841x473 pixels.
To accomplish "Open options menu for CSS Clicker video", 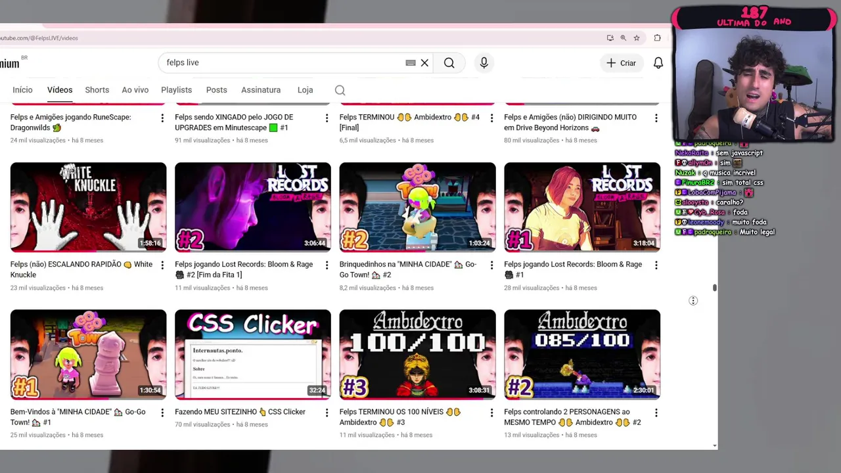I will 327,413.
